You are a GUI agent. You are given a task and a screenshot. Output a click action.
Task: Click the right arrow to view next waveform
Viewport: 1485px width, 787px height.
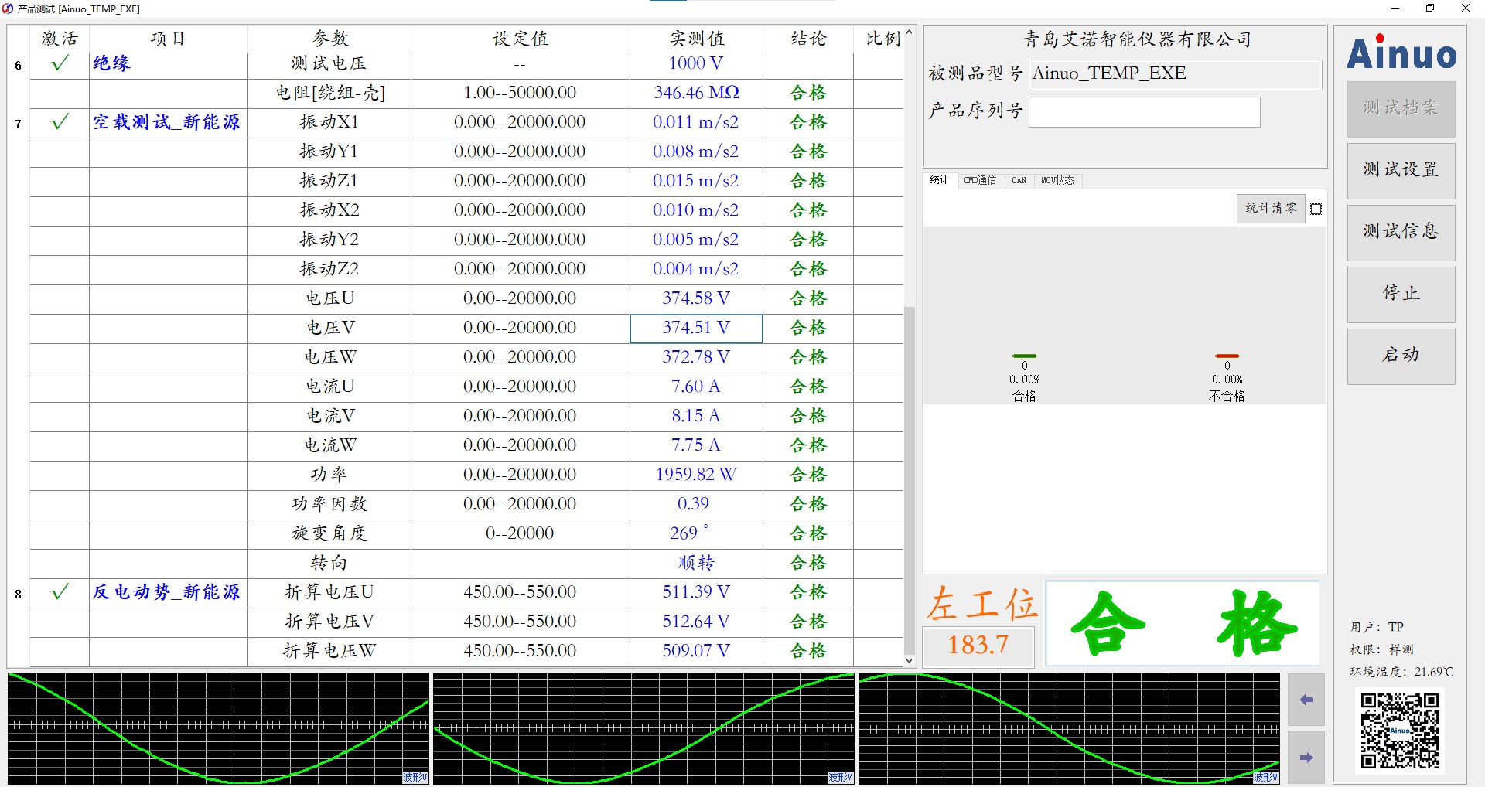tap(1306, 758)
